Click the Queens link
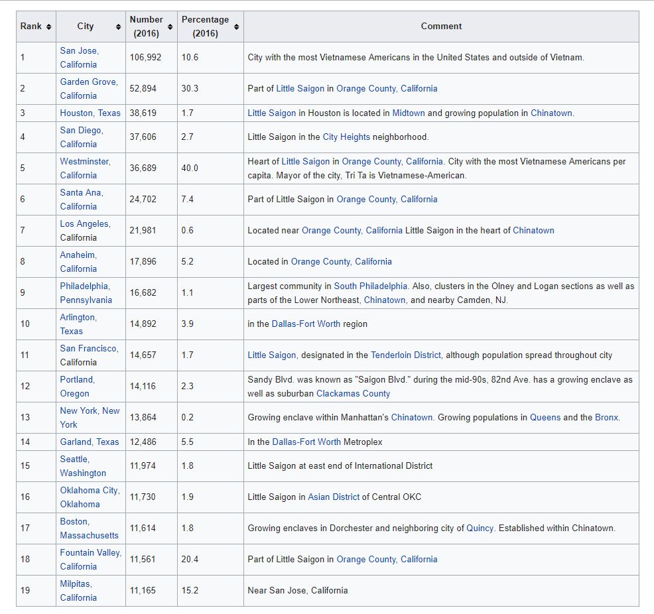This screenshot has height=614, width=654. pyautogui.click(x=545, y=418)
